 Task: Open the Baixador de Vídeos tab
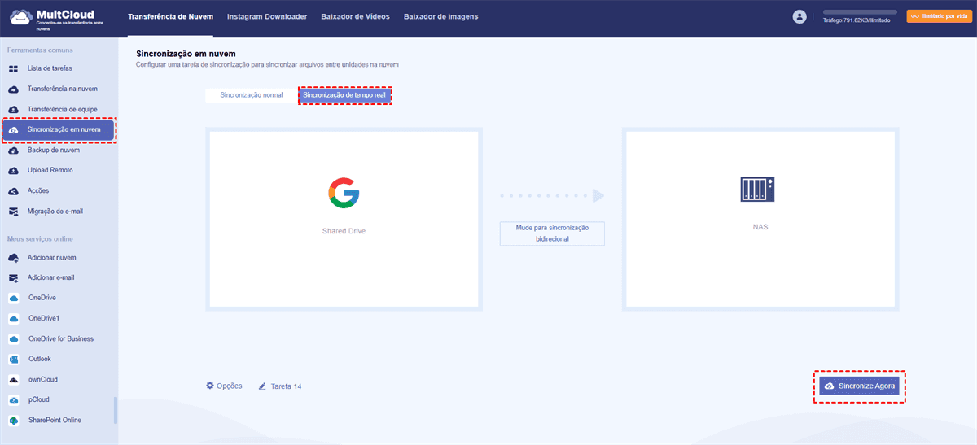(355, 16)
